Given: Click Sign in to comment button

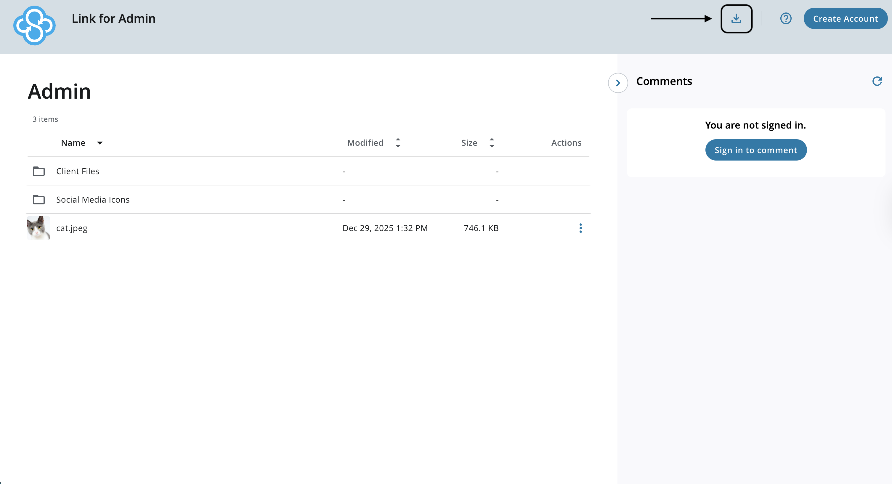Looking at the screenshot, I should pos(755,150).
